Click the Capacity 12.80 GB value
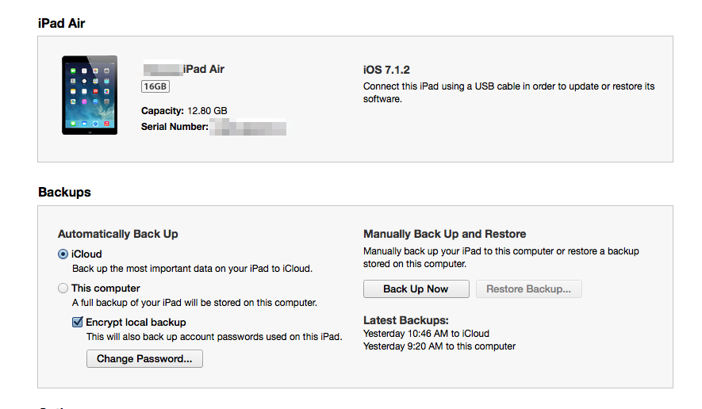This screenshot has height=409, width=702. pos(207,110)
